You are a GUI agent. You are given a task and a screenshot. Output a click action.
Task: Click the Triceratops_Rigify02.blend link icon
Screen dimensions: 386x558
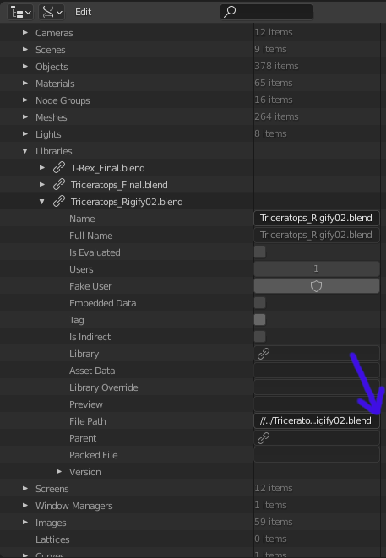(x=59, y=202)
